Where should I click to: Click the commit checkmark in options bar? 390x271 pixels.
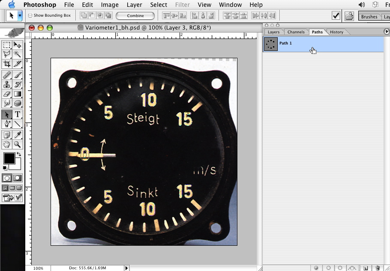coord(336,15)
